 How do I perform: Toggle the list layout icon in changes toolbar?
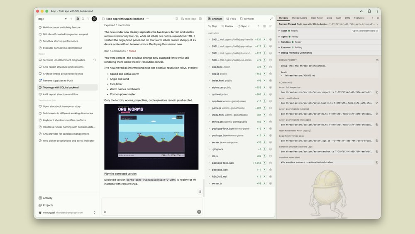point(271,26)
